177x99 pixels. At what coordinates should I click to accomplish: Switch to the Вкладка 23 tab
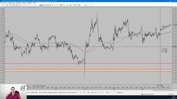(120, 92)
